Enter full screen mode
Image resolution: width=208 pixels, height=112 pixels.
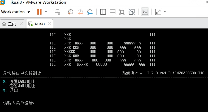pyautogui.click(x=122, y=12)
